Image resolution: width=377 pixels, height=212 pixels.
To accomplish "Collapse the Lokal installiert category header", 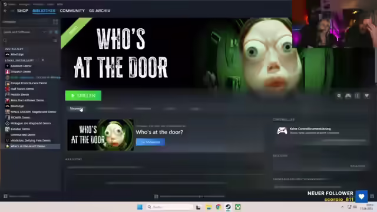I will tap(19, 60).
